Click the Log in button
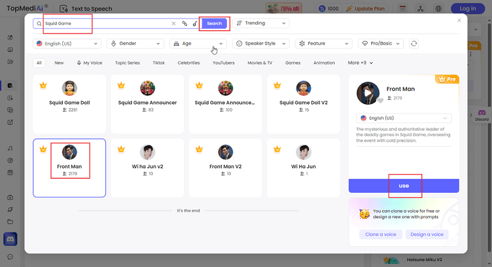This screenshot has height=267, width=492. [x=468, y=9]
